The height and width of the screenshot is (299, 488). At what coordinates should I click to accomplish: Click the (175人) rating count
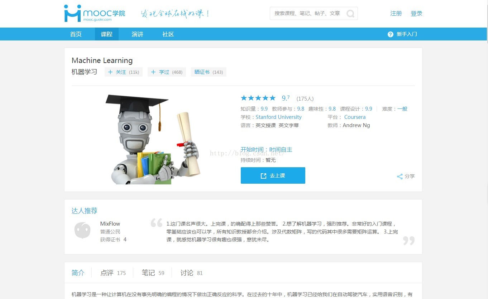click(305, 99)
